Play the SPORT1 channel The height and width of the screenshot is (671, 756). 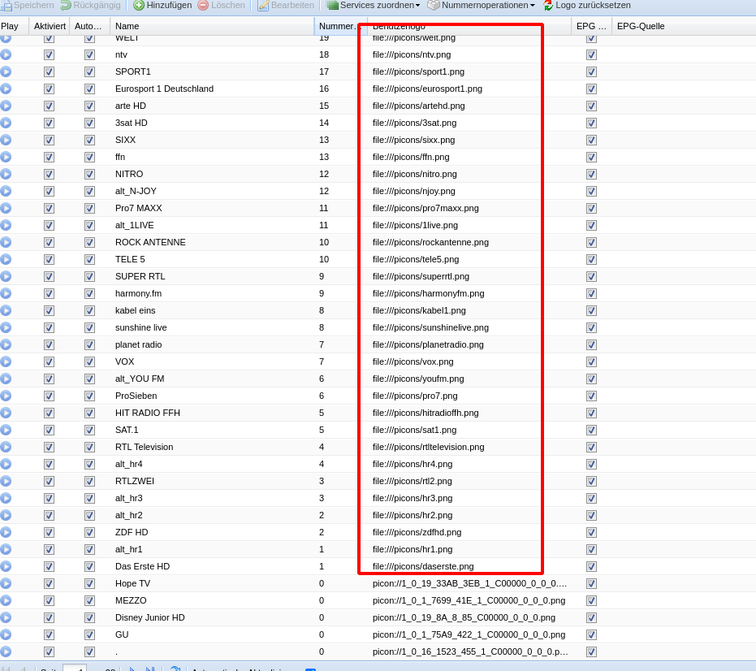(6, 71)
